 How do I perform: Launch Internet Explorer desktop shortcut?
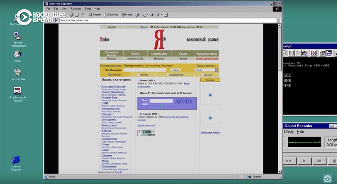coord(16,164)
